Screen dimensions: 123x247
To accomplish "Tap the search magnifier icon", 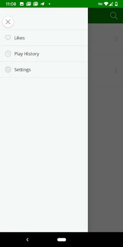I will pyautogui.click(x=114, y=16).
